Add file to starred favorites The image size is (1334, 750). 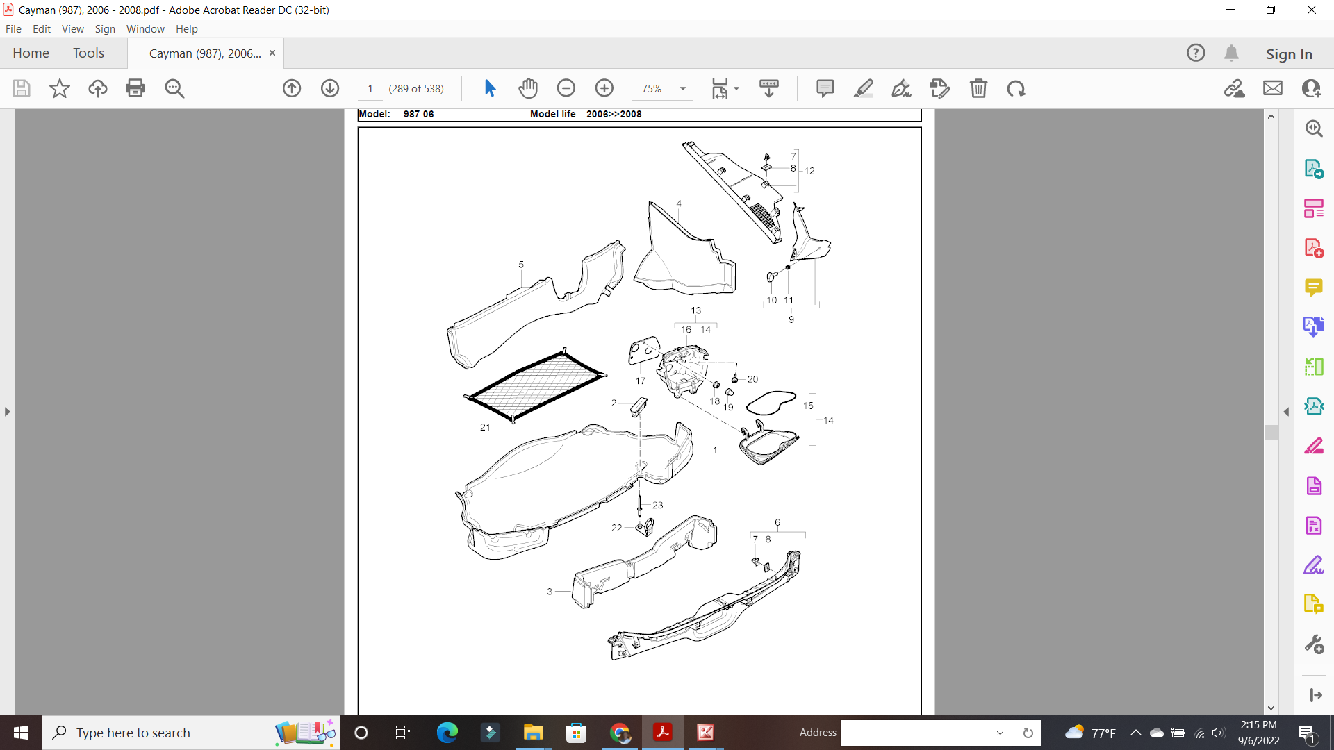(60, 88)
